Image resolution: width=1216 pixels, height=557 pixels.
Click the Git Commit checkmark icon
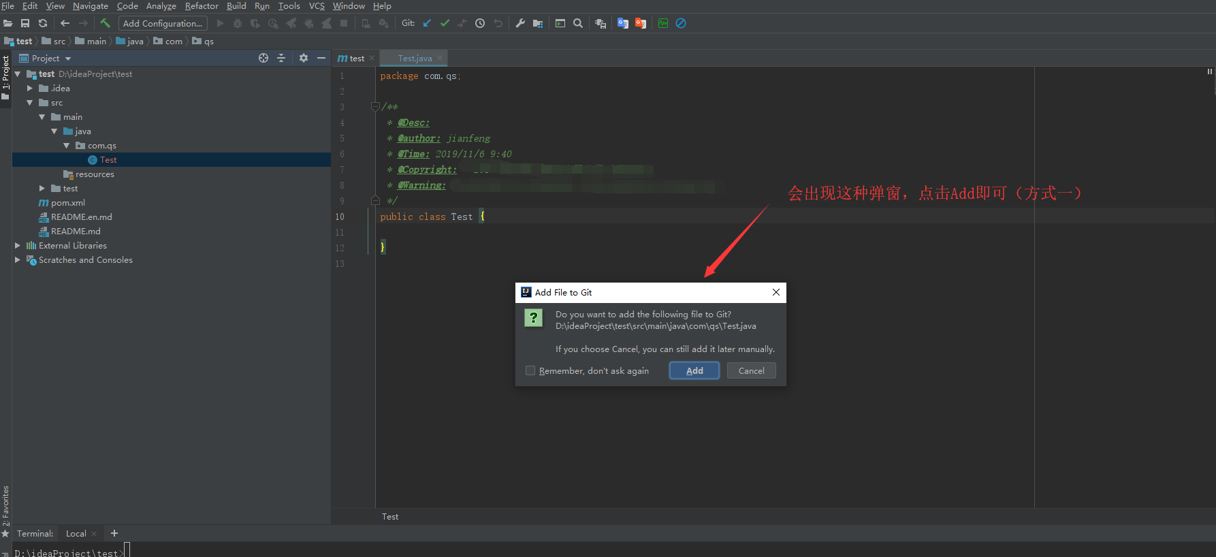[x=445, y=23]
